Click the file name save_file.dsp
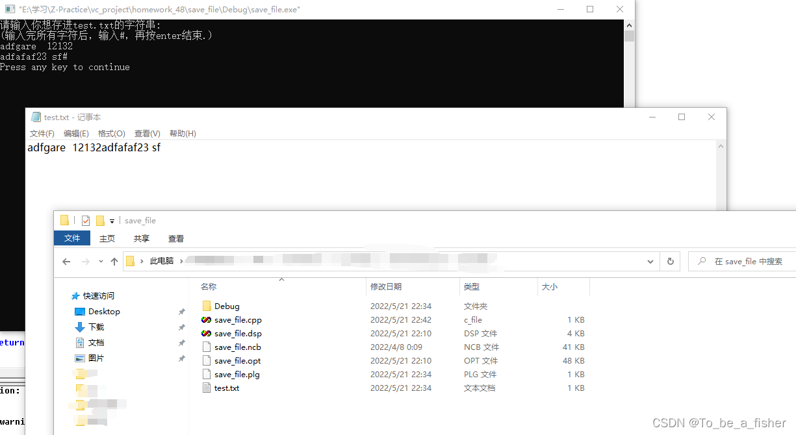This screenshot has width=796, height=435. pyautogui.click(x=238, y=333)
